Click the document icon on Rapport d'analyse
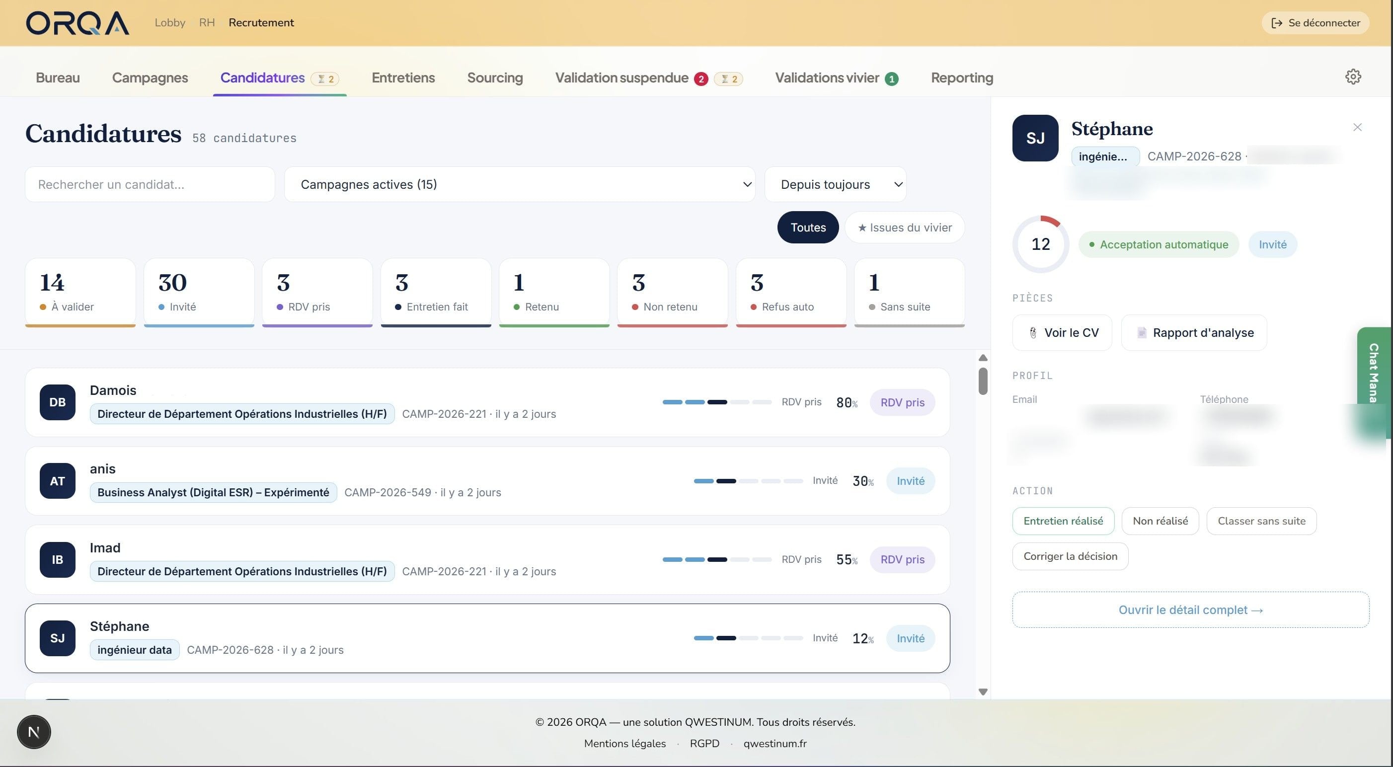Viewport: 1393px width, 767px height. pos(1142,333)
